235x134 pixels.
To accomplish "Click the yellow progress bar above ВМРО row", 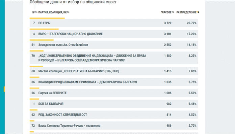I will [44, 29].
